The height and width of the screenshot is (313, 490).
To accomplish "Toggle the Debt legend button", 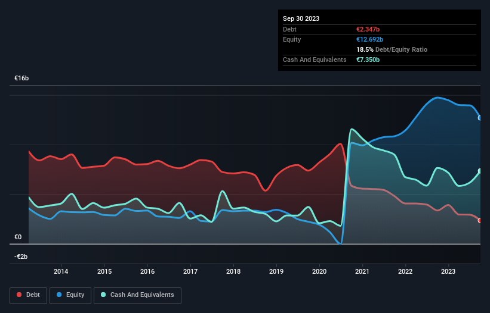I will point(29,295).
